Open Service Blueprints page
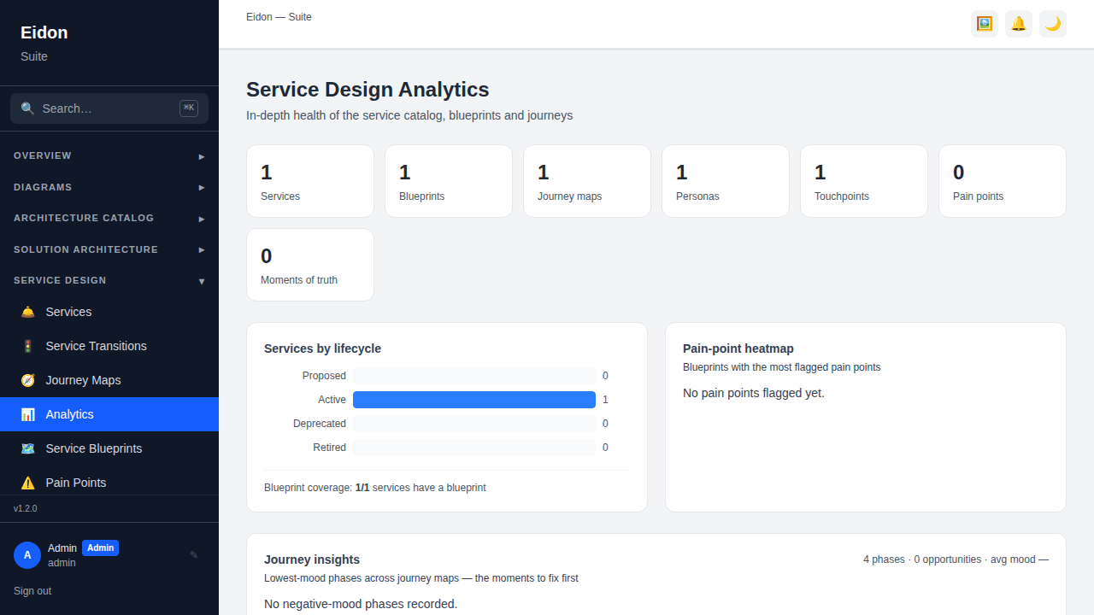 click(109, 448)
